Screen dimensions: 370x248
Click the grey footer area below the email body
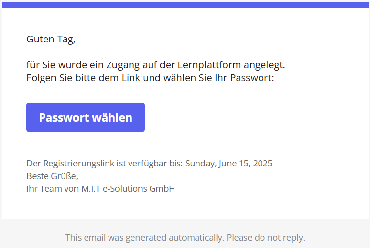click(x=185, y=233)
